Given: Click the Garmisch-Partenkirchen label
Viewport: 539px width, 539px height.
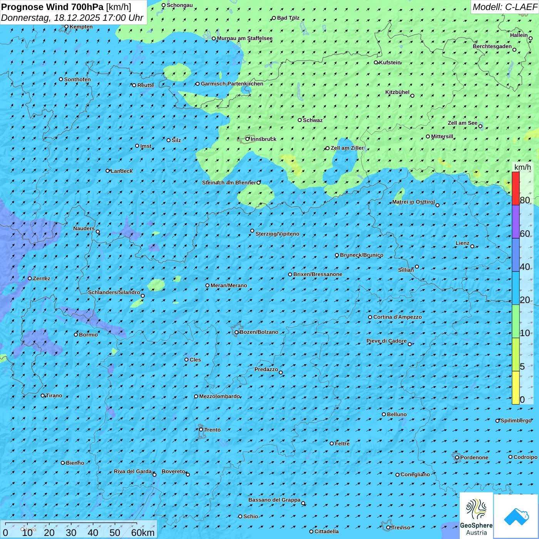Looking at the screenshot, I should 232,84.
